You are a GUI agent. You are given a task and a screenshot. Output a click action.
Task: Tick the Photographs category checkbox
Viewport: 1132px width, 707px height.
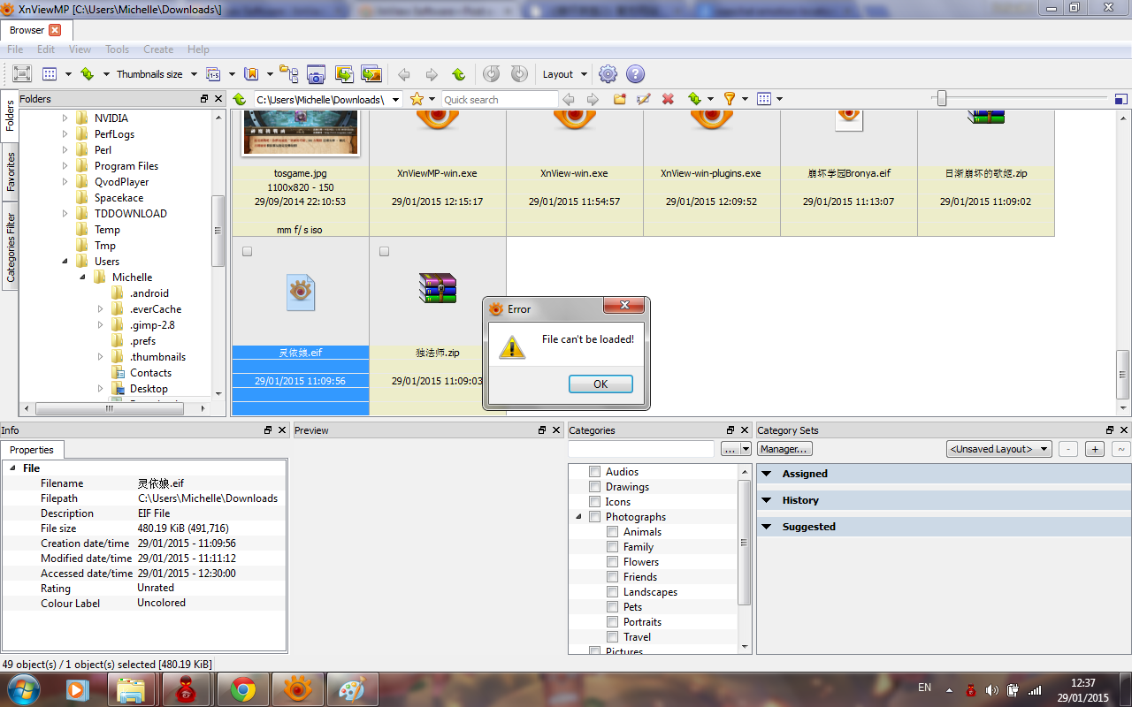point(595,517)
